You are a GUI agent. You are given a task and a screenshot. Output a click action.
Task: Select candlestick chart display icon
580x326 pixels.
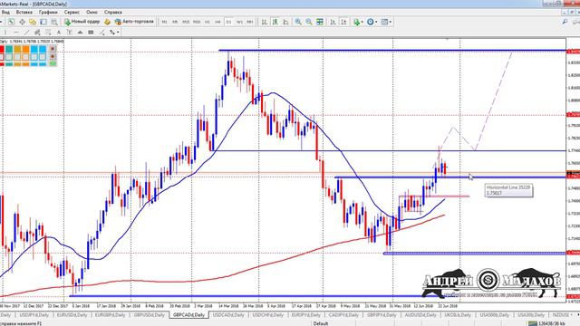tap(275, 22)
